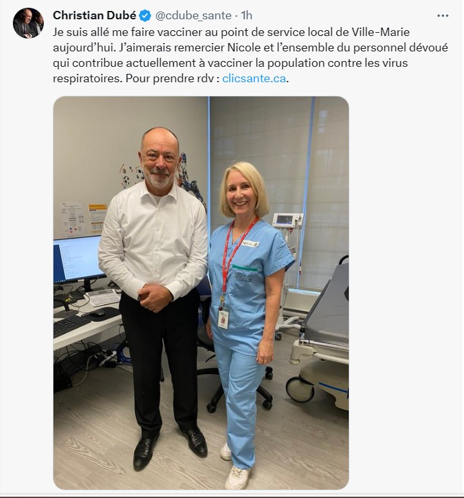Open the Christian Dubé display name
This screenshot has width=464, height=498.
coord(95,15)
